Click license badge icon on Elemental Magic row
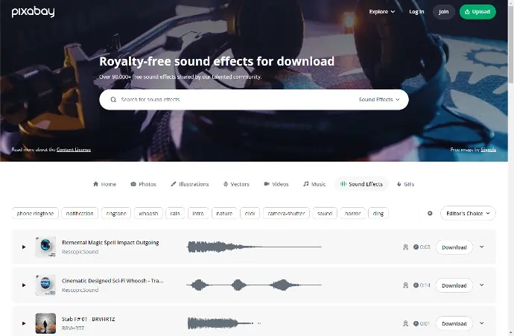Screen dimensions: 514x336 pos(405,247)
